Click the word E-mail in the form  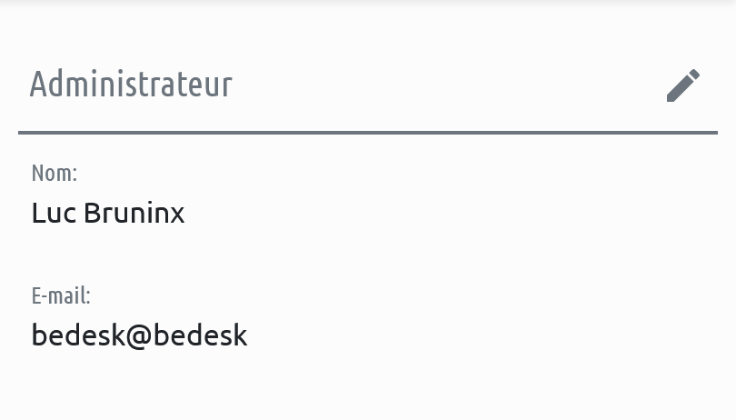tap(58, 295)
